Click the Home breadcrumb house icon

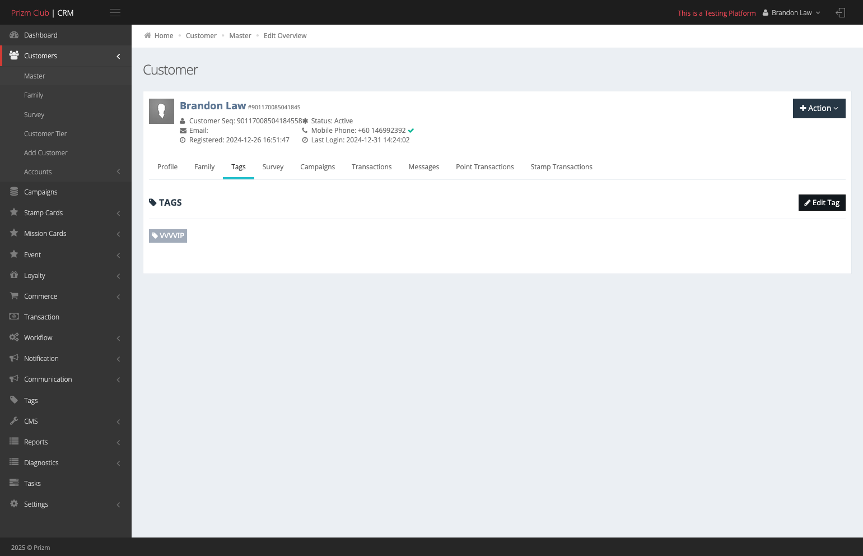coord(148,35)
